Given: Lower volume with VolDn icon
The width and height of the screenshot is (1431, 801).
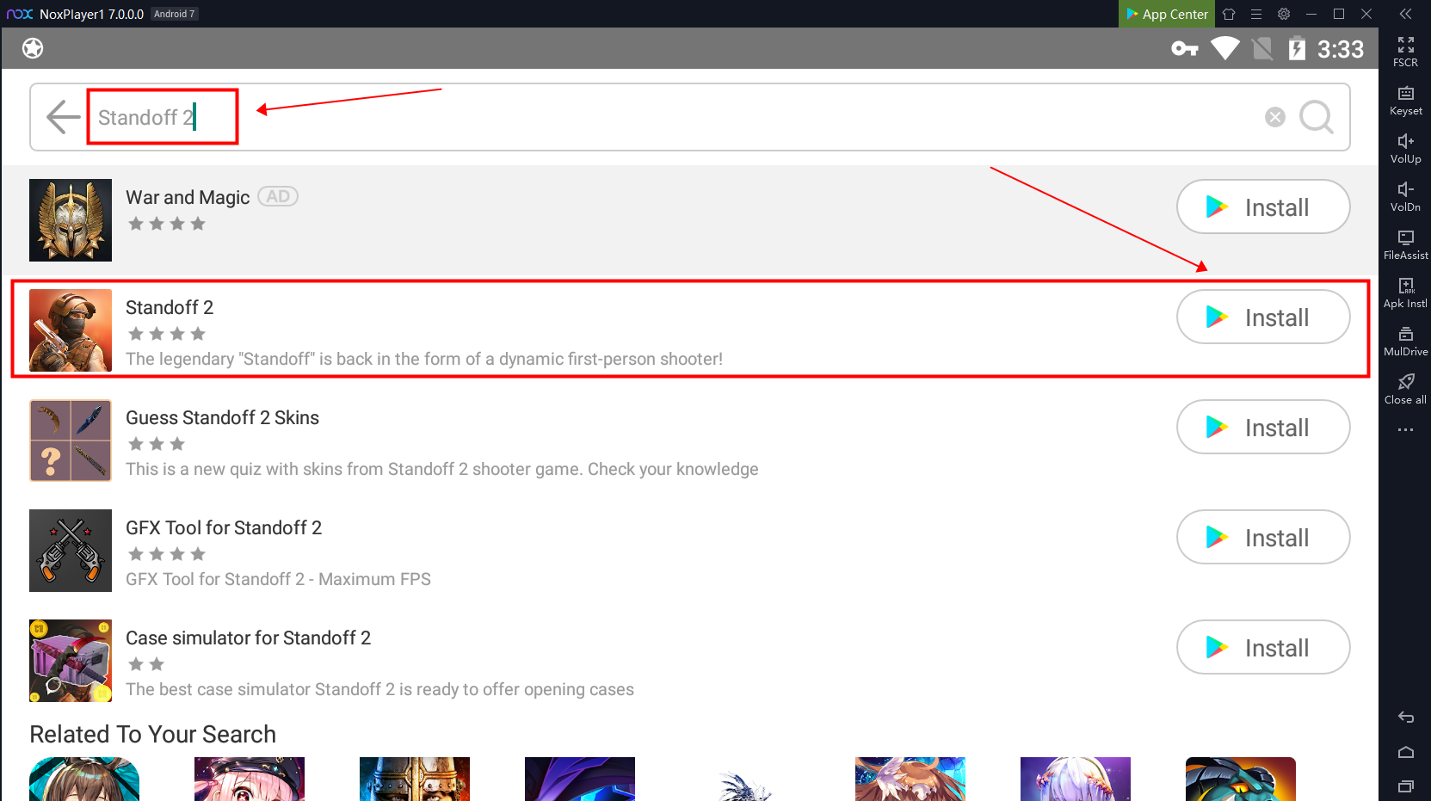Looking at the screenshot, I should click(1405, 195).
